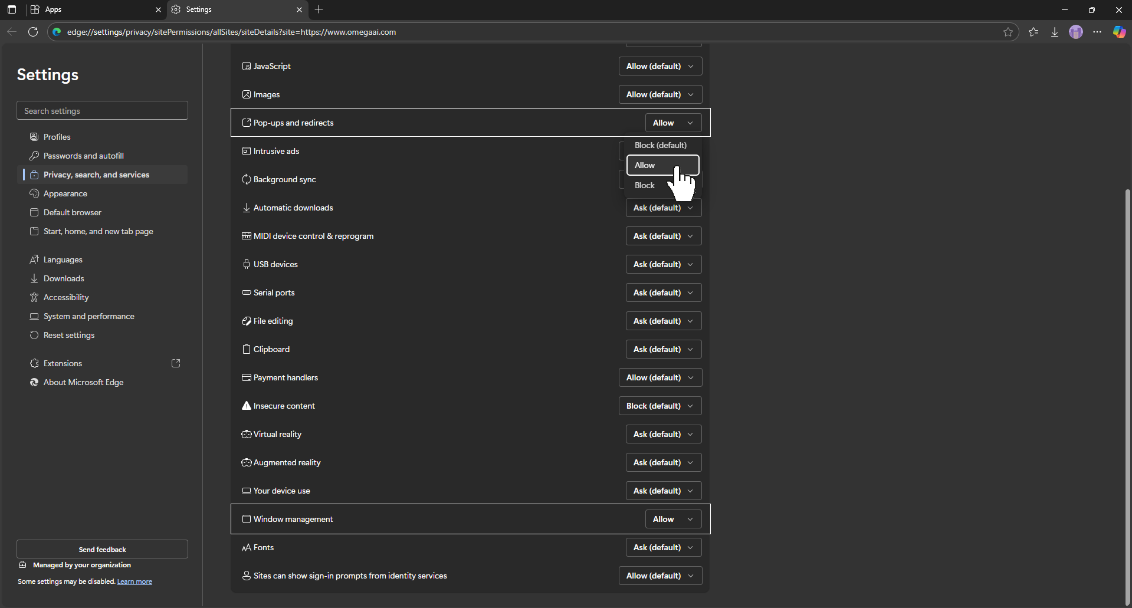Viewport: 1132px width, 608px height.
Task: Refresh the current page
Action: [33, 32]
